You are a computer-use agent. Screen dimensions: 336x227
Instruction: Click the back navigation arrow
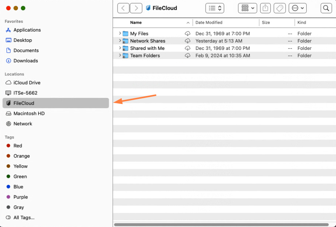[x=123, y=8]
